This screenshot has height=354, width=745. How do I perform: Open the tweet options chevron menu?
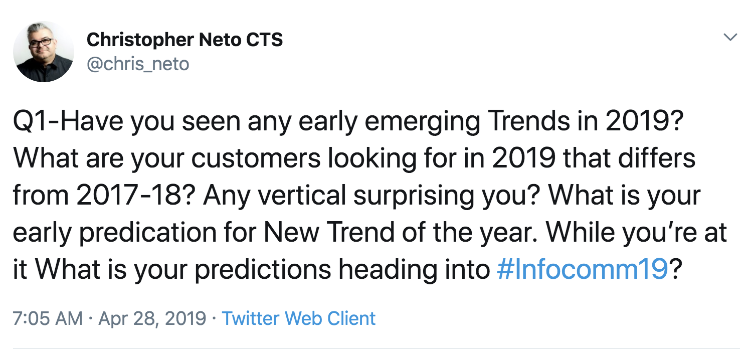click(x=730, y=38)
